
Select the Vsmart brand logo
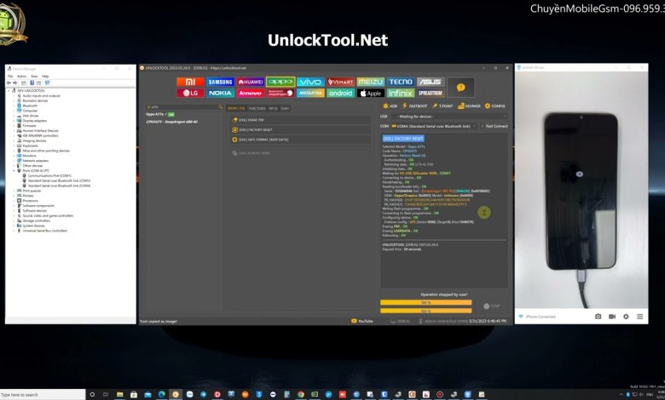(340, 82)
